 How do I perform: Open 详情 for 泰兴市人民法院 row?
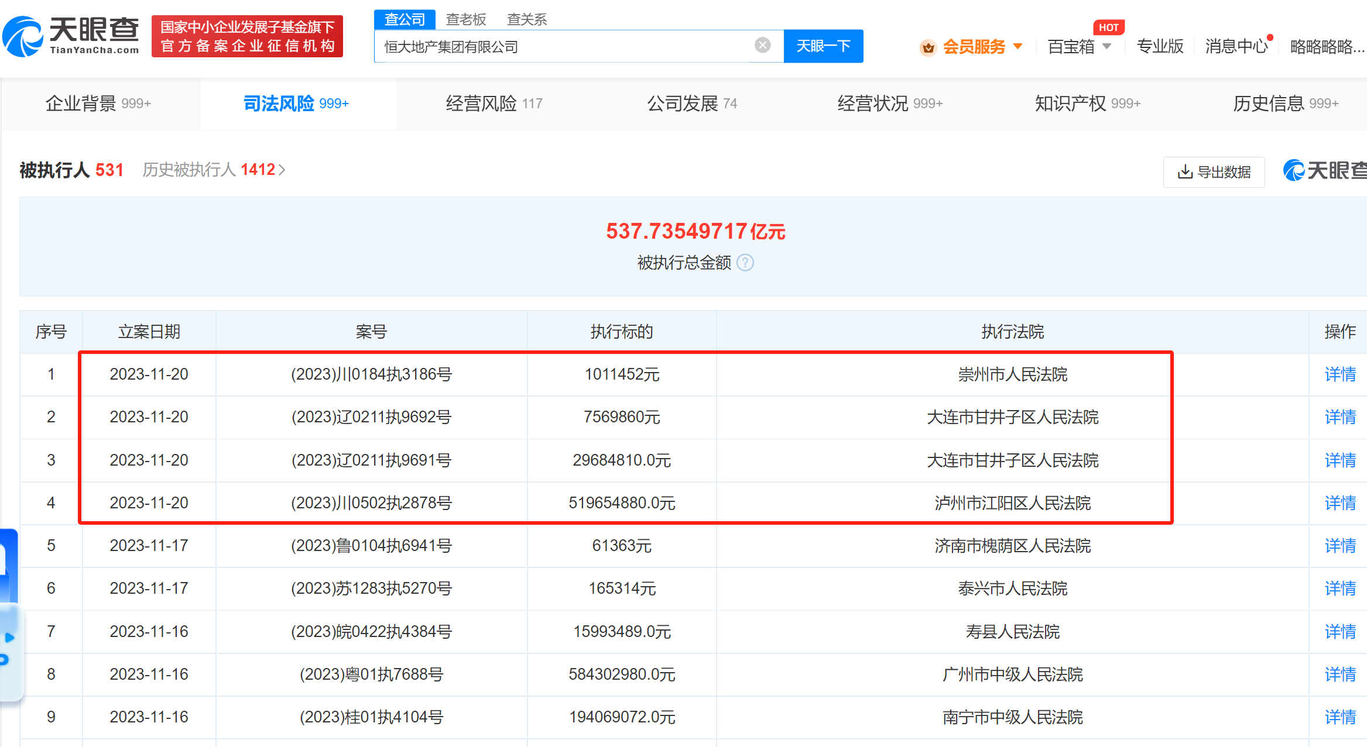click(1340, 588)
